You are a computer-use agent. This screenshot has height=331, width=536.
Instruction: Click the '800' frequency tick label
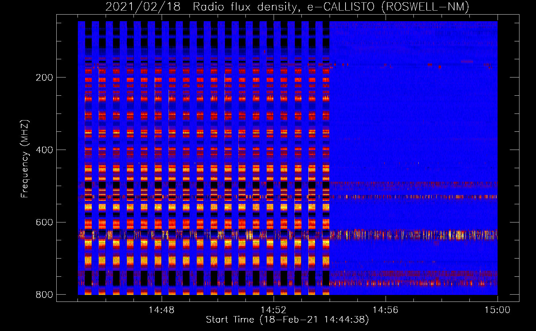click(x=44, y=295)
